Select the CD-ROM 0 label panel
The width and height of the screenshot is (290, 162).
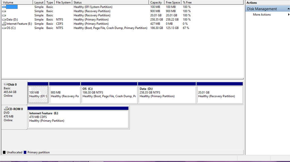point(14,117)
